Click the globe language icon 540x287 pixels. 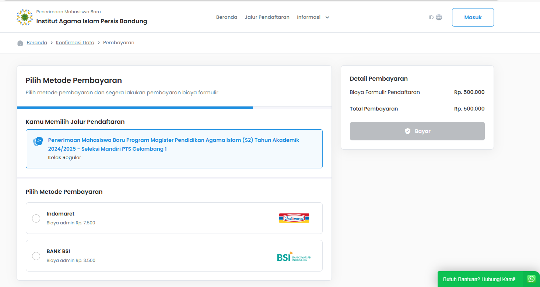coord(439,17)
